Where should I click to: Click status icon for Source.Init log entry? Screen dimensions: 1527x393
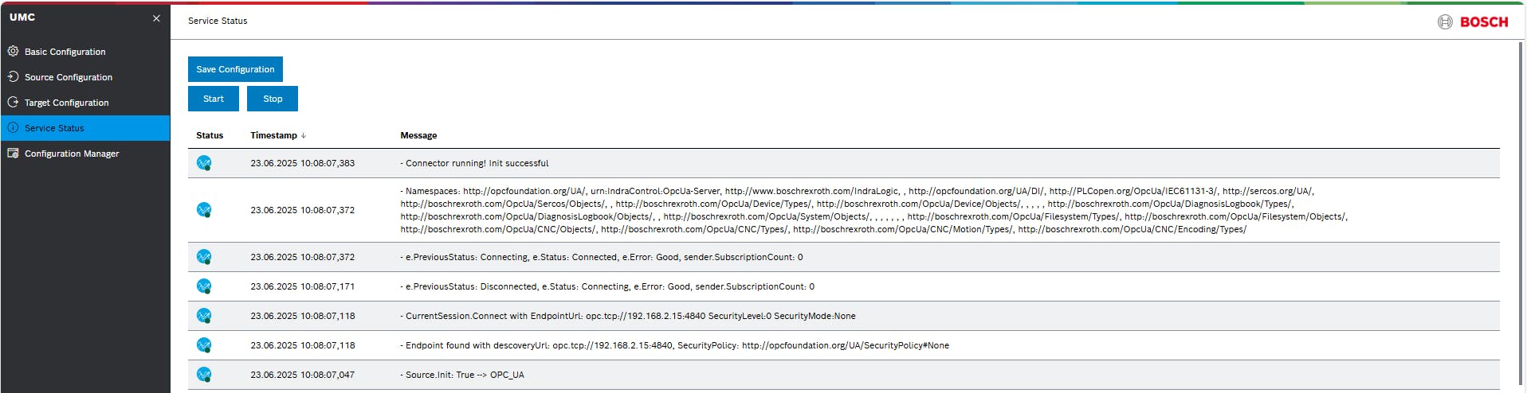point(204,375)
